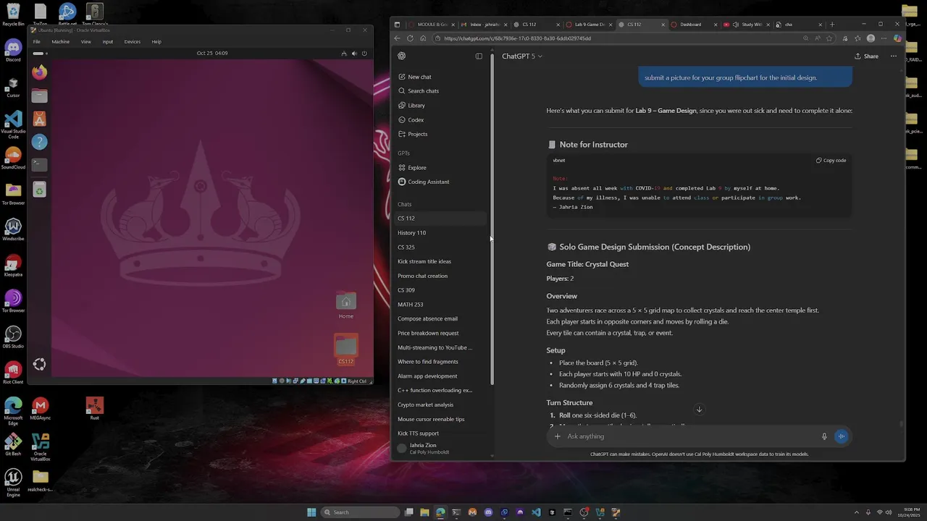Show Applications grid in the Ubuntu dock
The width and height of the screenshot is (927, 521).
[40, 365]
